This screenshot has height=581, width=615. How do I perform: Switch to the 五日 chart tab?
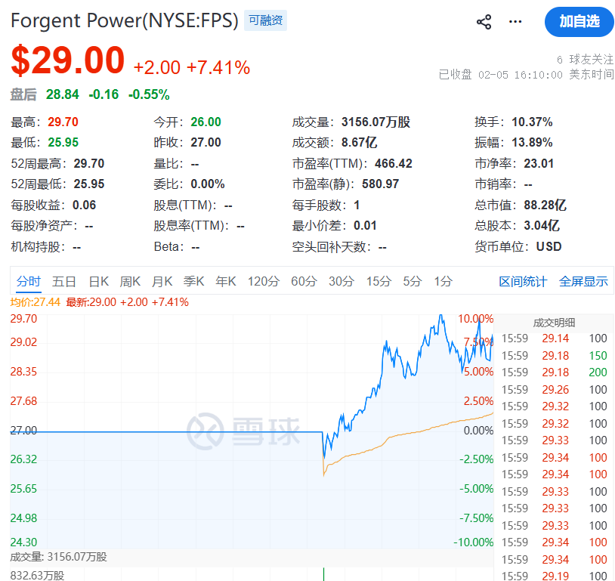pos(64,282)
